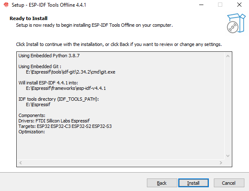Screen dimensions: 249x191
Task: Click the git.exe path line
Action: [x=70, y=72]
